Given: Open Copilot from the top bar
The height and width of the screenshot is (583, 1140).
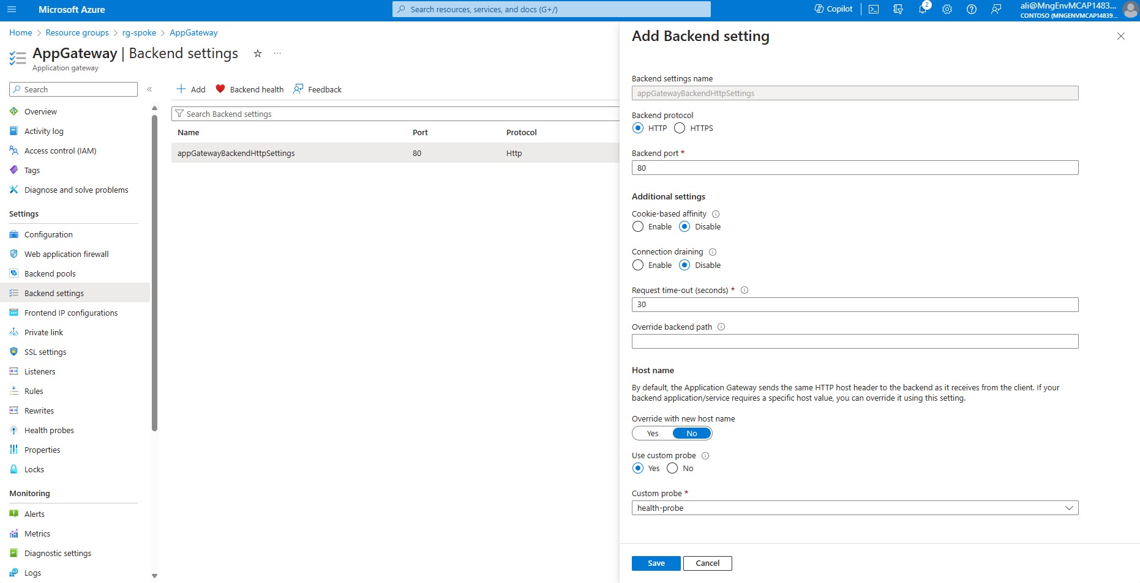Looking at the screenshot, I should (x=833, y=9).
